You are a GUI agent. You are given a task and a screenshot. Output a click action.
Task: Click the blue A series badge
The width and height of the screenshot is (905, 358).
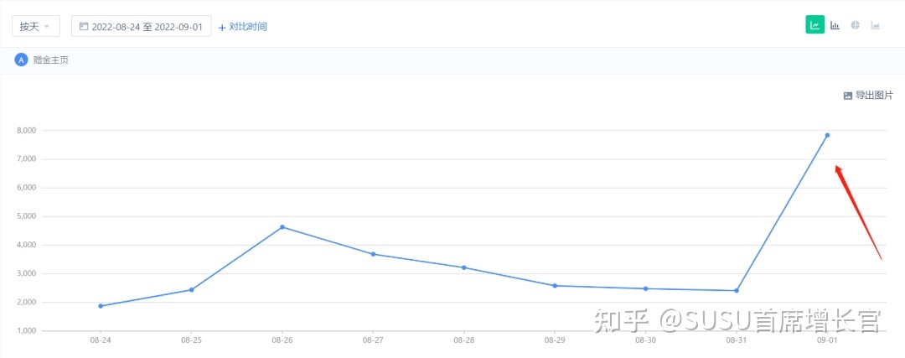[x=21, y=60]
